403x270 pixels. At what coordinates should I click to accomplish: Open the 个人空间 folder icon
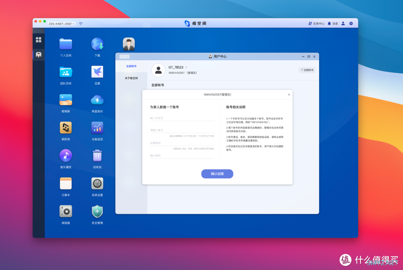(x=66, y=44)
